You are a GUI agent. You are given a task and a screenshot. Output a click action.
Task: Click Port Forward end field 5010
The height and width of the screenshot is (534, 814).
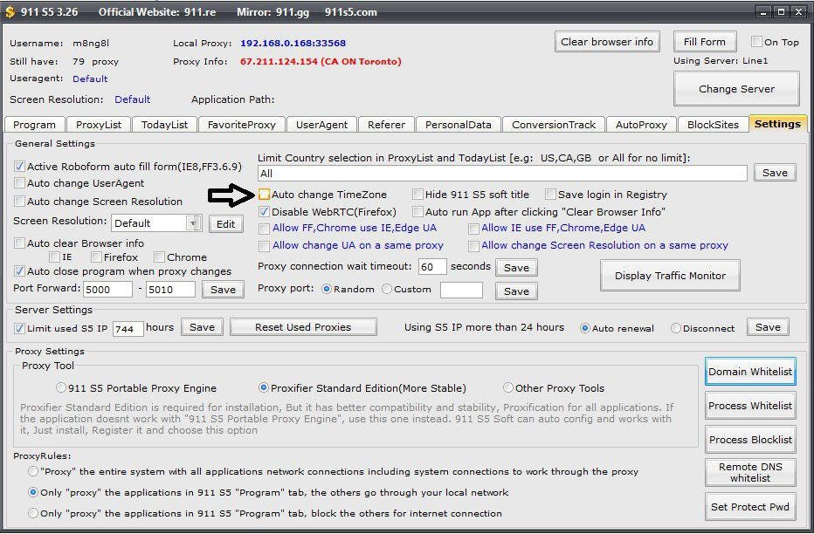tap(171, 290)
